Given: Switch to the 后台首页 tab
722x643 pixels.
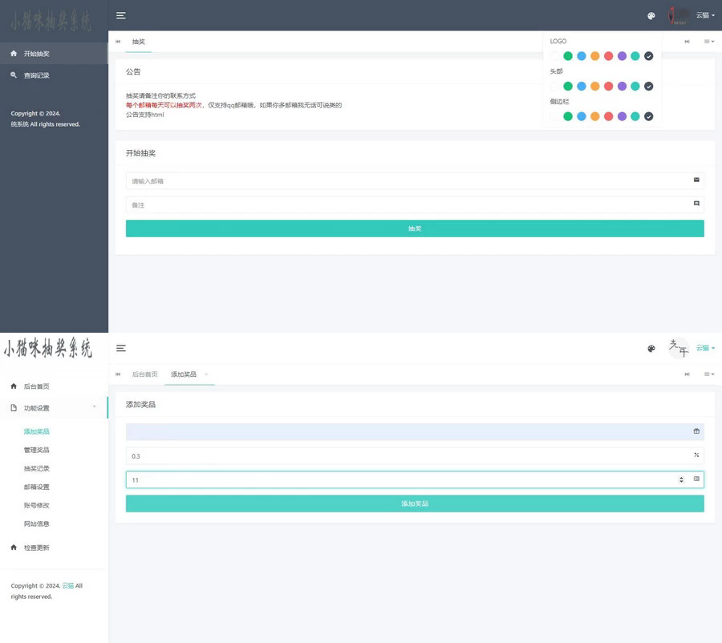Looking at the screenshot, I should (144, 374).
